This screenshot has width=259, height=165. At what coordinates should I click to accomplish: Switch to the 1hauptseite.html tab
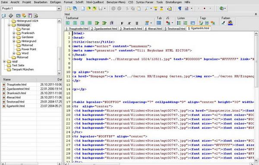pyautogui.click(x=77, y=29)
